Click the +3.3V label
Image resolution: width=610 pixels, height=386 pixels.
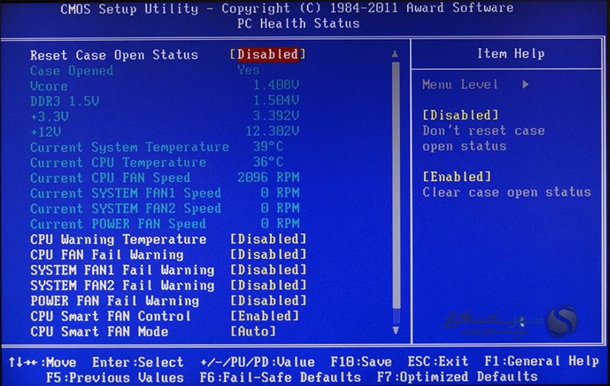click(x=50, y=116)
